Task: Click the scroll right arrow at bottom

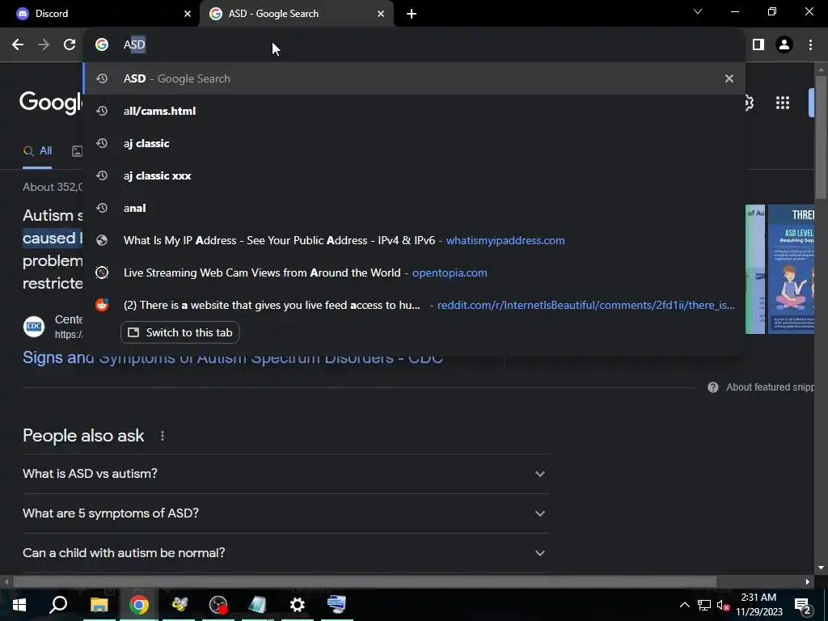Action: coord(808,582)
